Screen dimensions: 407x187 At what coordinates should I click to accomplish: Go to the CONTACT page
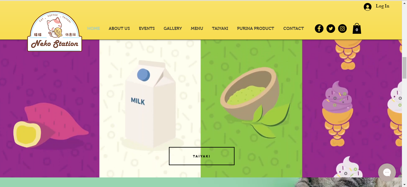click(x=294, y=28)
